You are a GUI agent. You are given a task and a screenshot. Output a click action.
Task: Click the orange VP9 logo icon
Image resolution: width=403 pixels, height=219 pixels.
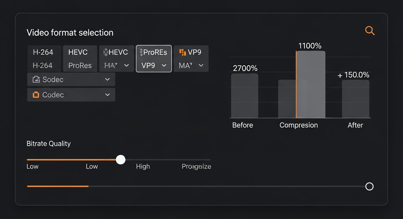coord(182,52)
